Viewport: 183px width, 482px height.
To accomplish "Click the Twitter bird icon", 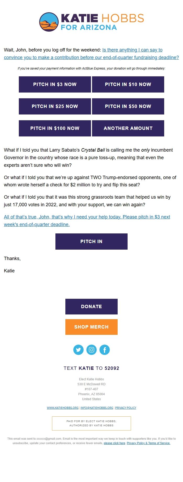I will pos(78,350).
